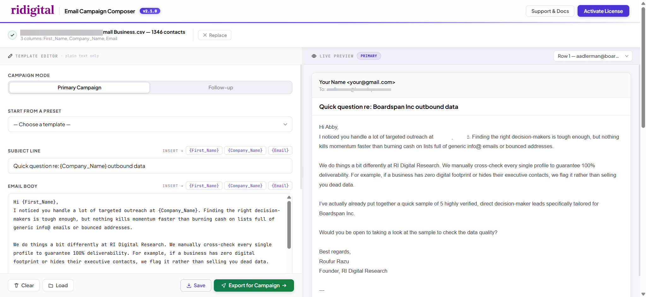Insert {First_Name} into subject line
This screenshot has height=297, width=646.
[x=204, y=151]
